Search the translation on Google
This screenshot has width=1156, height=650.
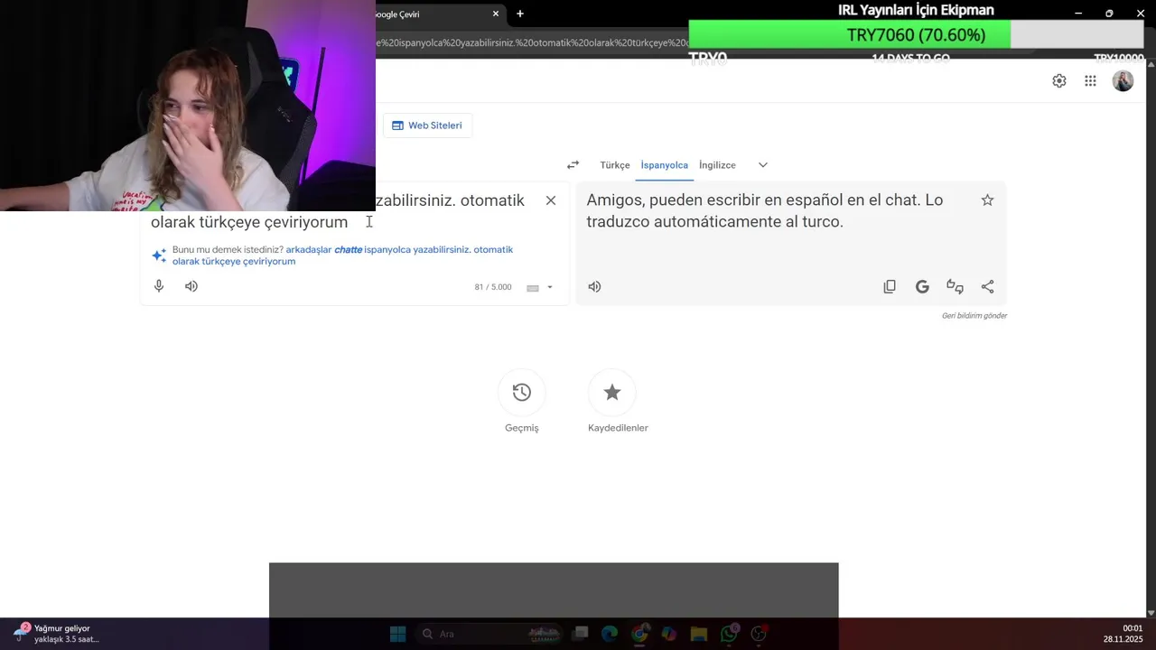point(922,286)
